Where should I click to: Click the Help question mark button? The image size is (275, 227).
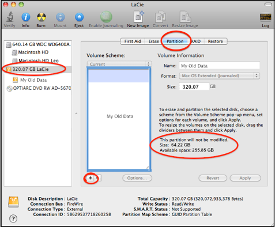tap(13, 218)
